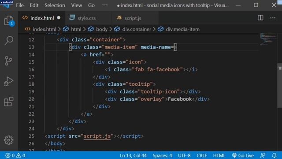Open the Extensions view
The width and height of the screenshot is (282, 159).
[9, 102]
